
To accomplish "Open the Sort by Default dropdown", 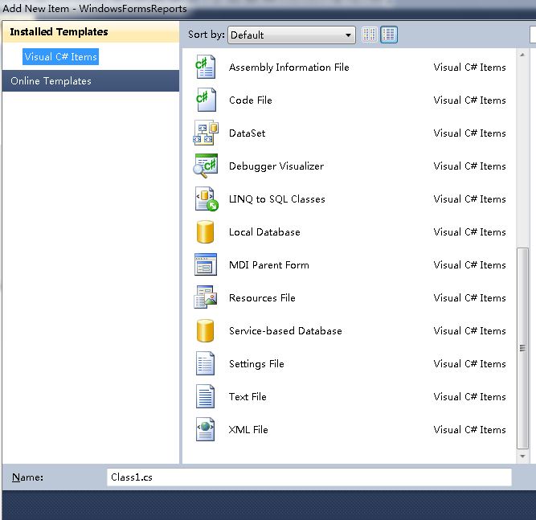I will [x=291, y=35].
